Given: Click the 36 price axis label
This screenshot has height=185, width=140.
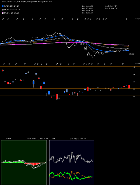Looking at the screenshot, I should 134,89.
